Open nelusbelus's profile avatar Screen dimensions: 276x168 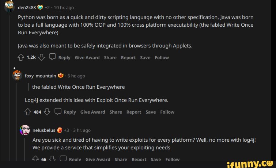pyautogui.click(x=25, y=130)
